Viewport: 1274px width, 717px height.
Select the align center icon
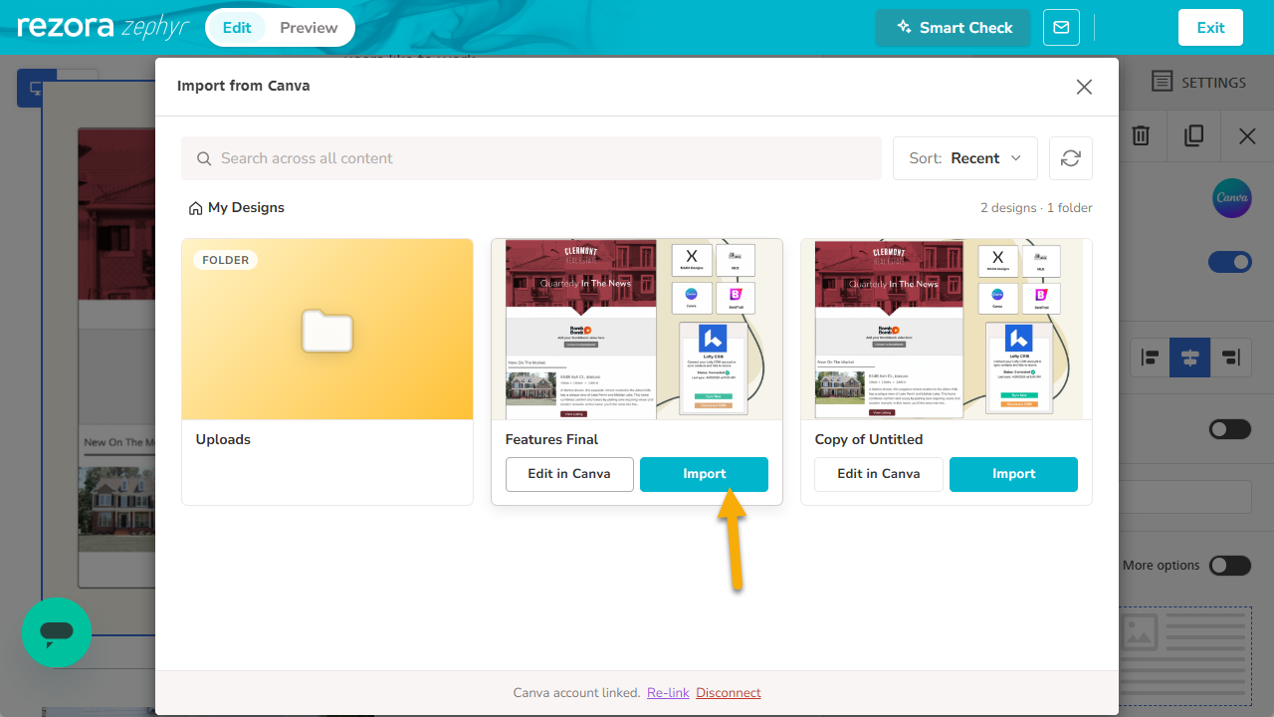1190,358
